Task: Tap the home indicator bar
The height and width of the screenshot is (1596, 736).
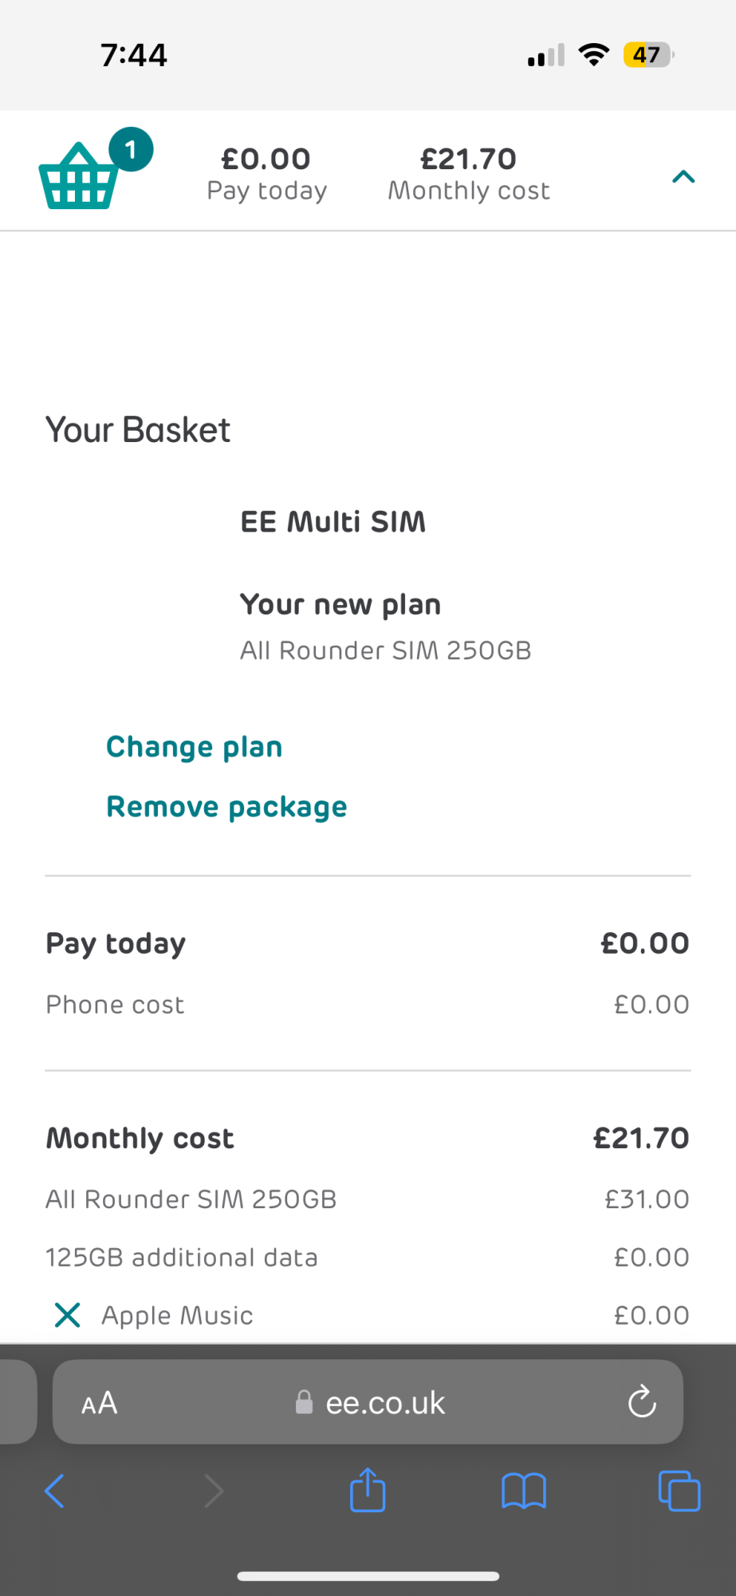Action: tap(368, 1576)
